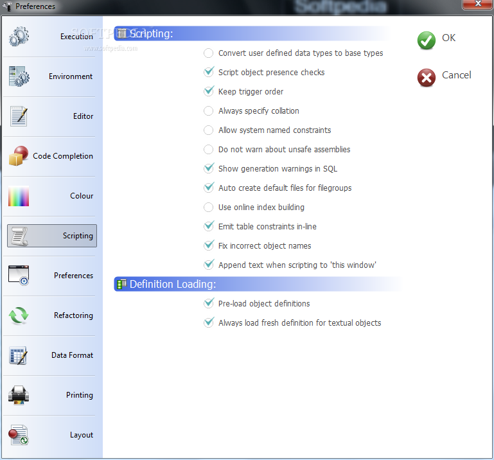
Task: Click the Definition Loading header icon
Action: pos(121,284)
